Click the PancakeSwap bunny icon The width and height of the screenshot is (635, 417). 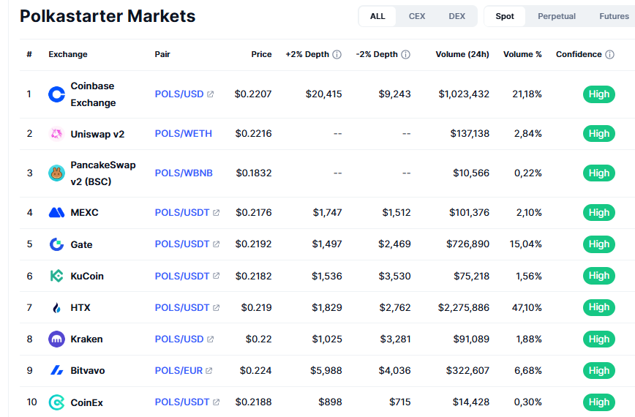(56, 173)
